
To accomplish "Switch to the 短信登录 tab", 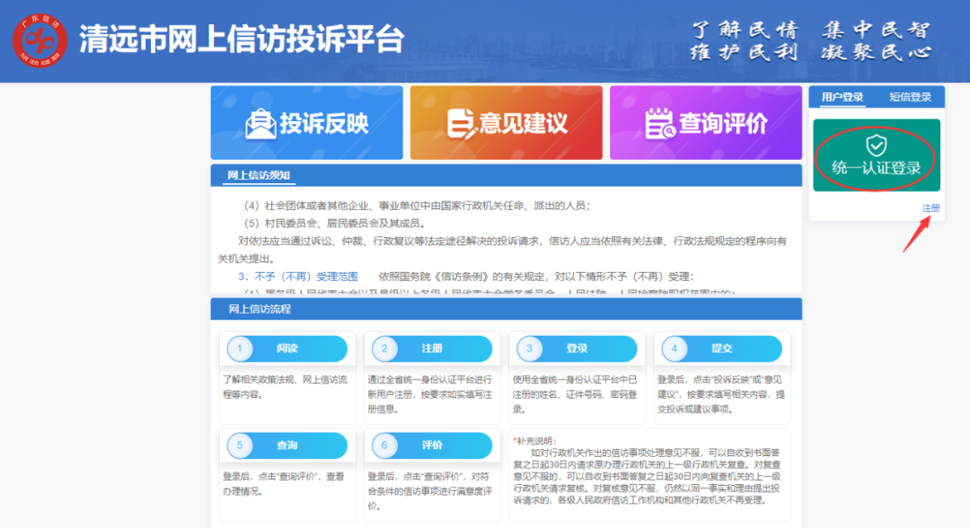I will (x=910, y=97).
